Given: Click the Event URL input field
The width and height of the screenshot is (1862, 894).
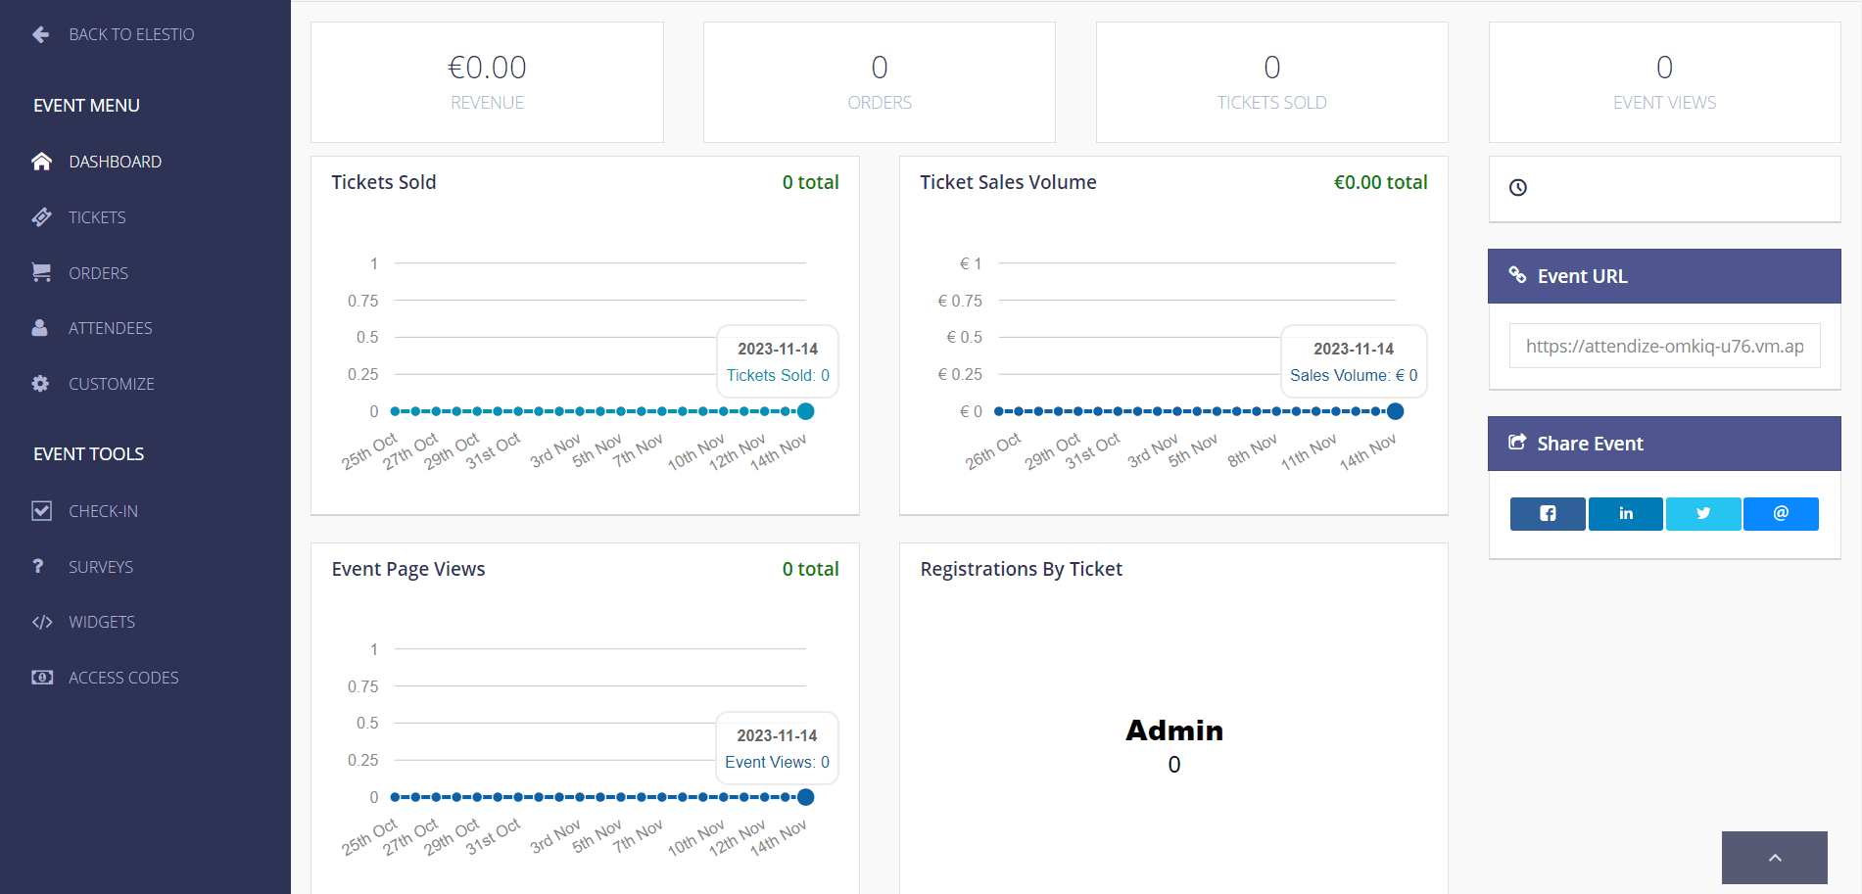Looking at the screenshot, I should point(1664,346).
